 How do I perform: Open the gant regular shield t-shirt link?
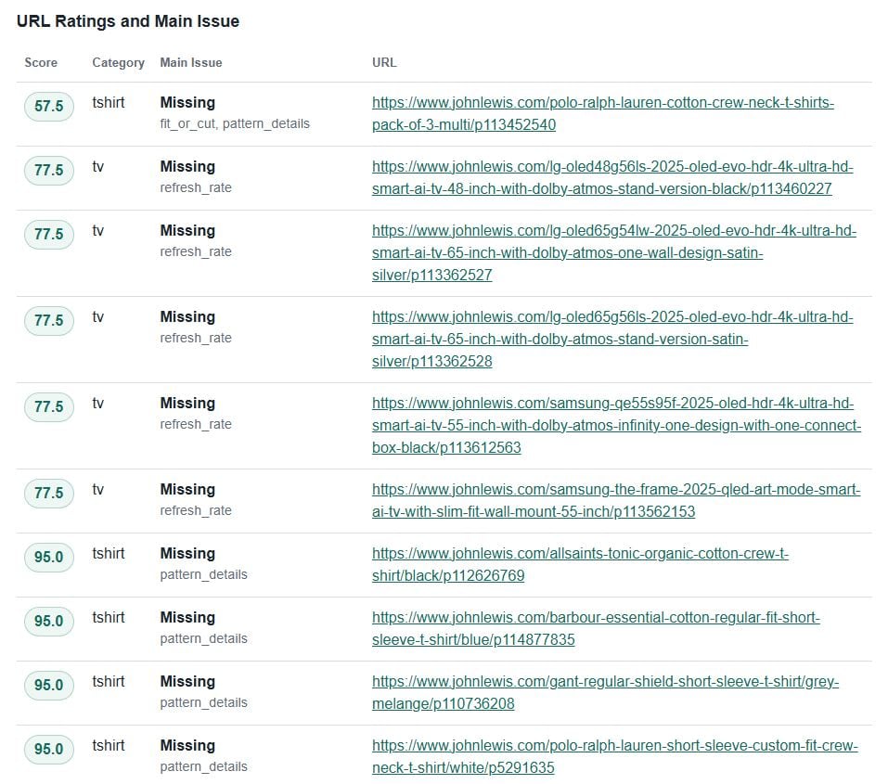point(605,693)
